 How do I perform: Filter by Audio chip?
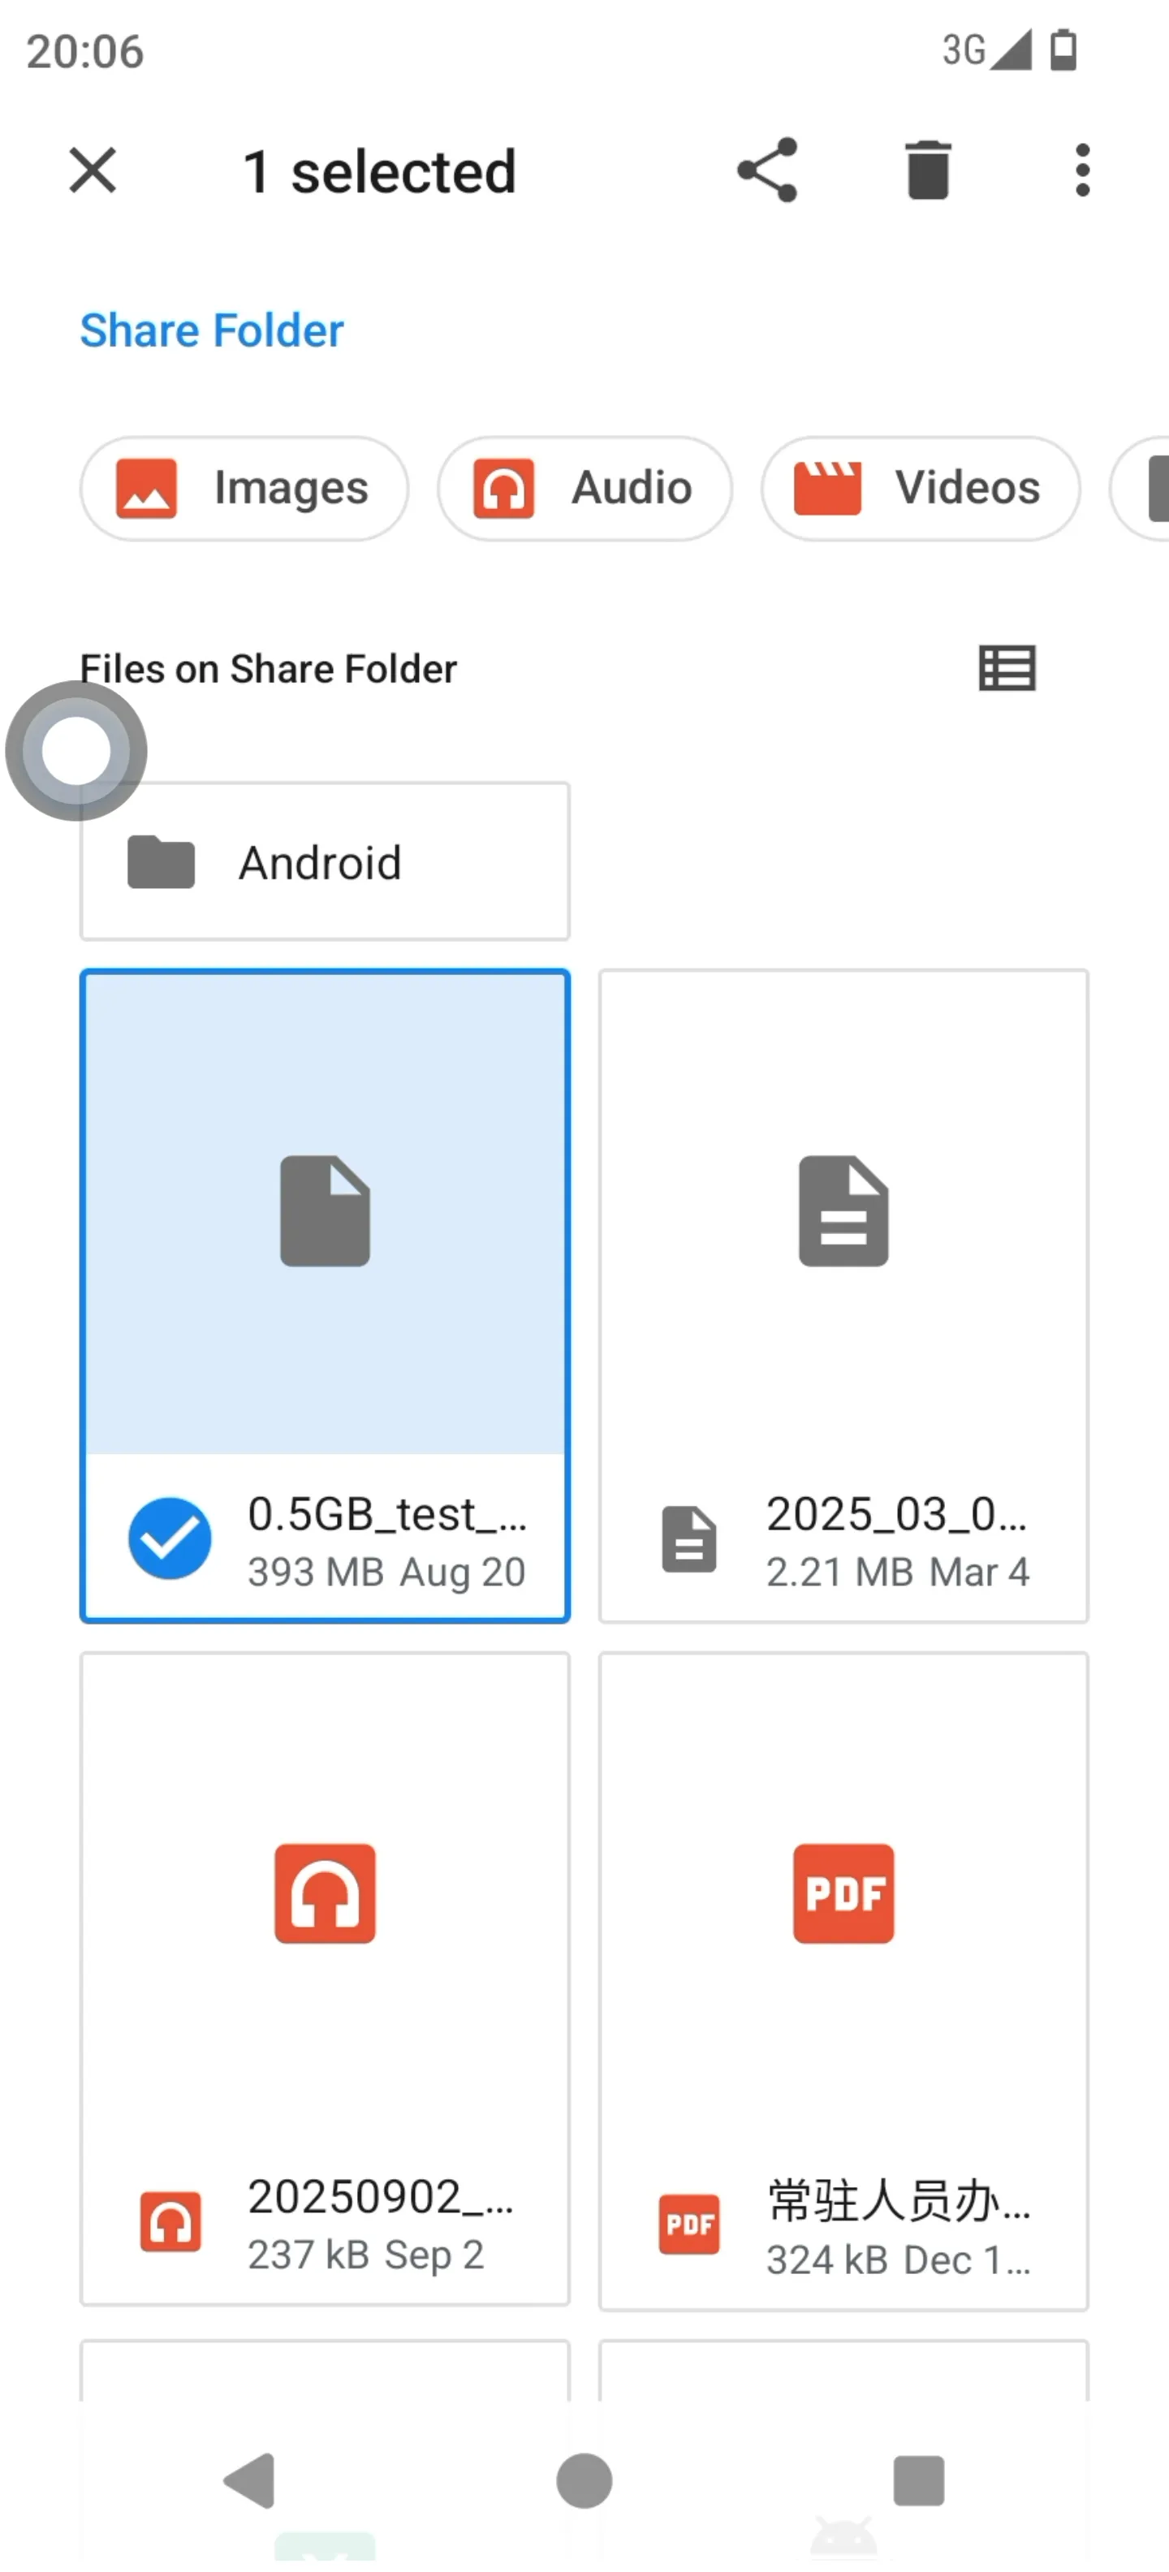click(x=584, y=488)
